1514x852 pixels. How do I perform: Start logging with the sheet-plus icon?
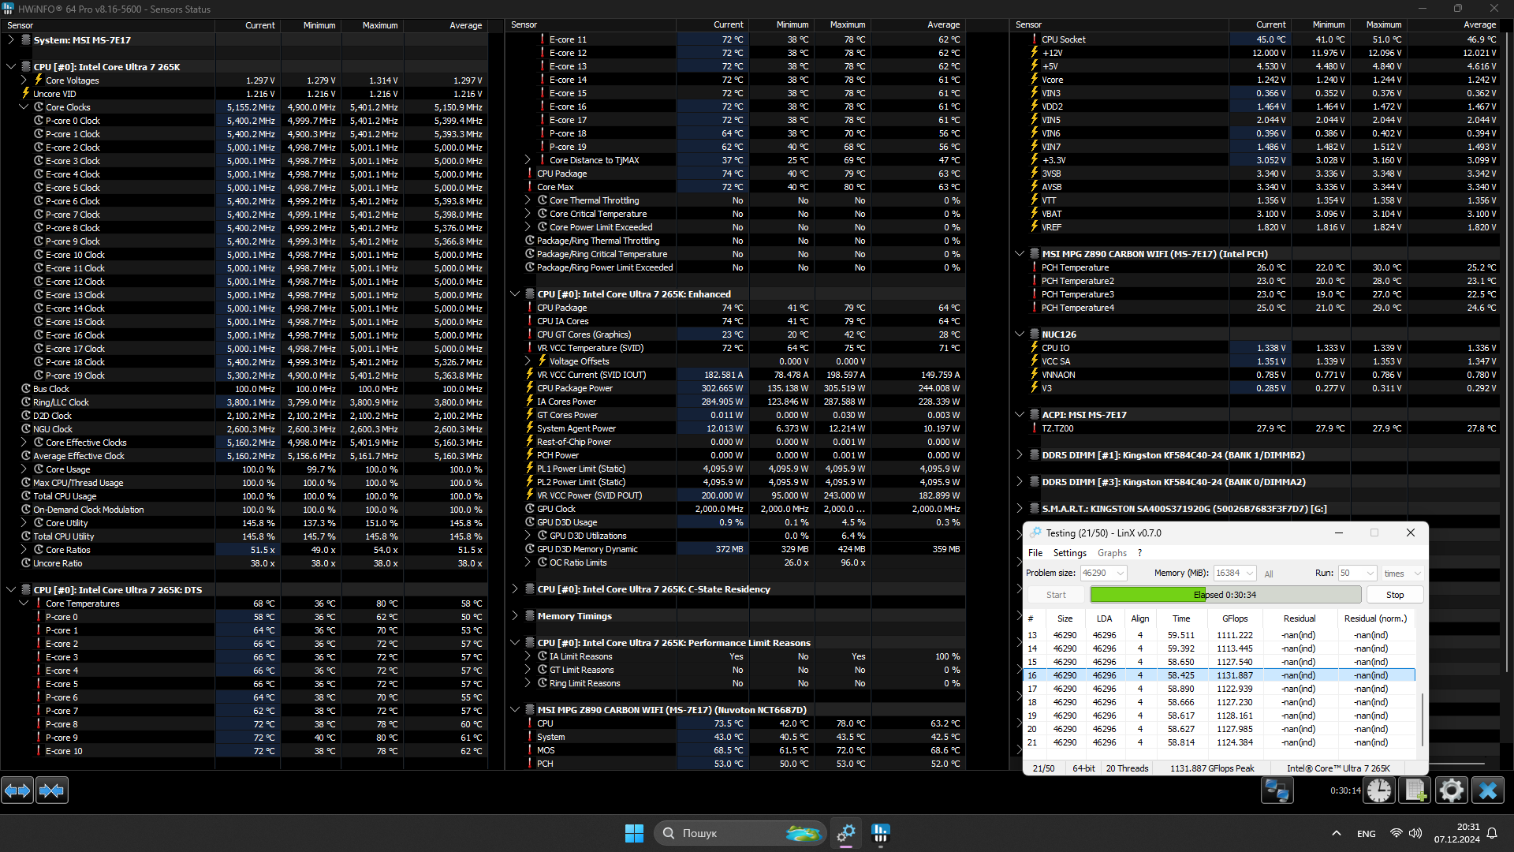1415,790
